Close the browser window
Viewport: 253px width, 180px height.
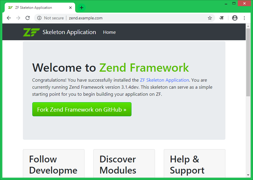(x=244, y=4)
